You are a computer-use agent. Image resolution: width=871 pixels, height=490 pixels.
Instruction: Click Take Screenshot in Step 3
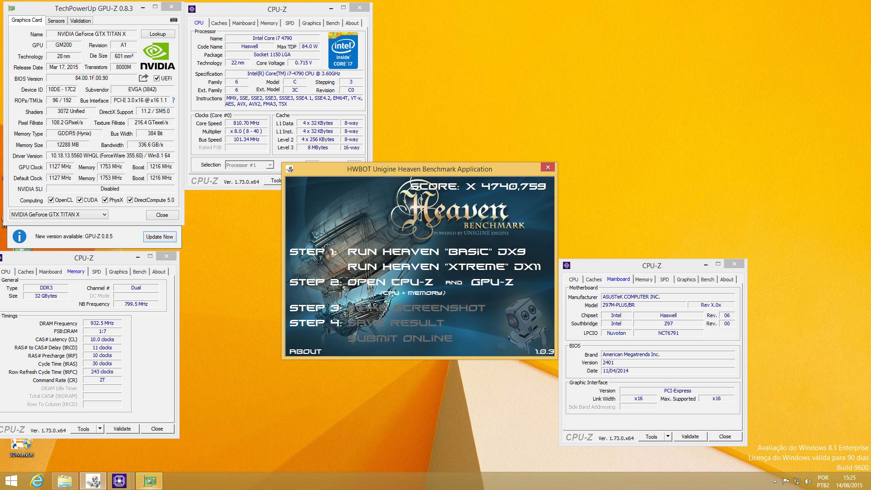pyautogui.click(x=416, y=308)
